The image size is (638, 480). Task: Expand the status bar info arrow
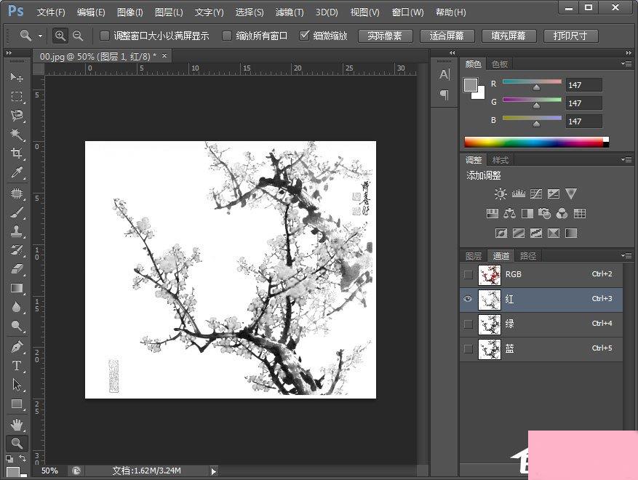[x=214, y=471]
